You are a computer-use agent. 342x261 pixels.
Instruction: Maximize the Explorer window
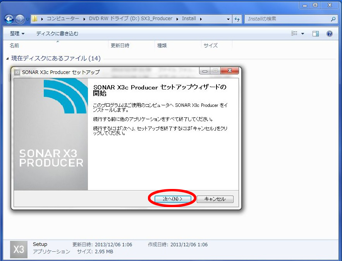[x=315, y=5]
